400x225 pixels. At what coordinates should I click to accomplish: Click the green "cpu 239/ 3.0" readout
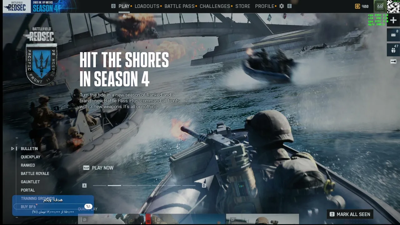click(378, 15)
